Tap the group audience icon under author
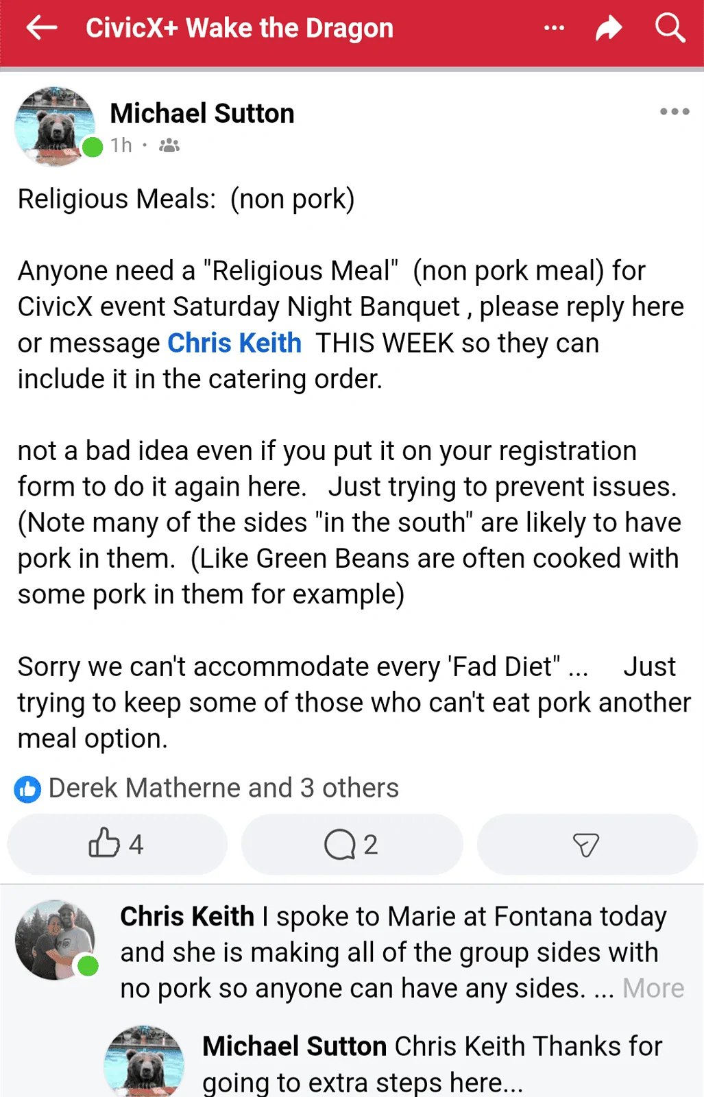704x1097 pixels. [169, 145]
